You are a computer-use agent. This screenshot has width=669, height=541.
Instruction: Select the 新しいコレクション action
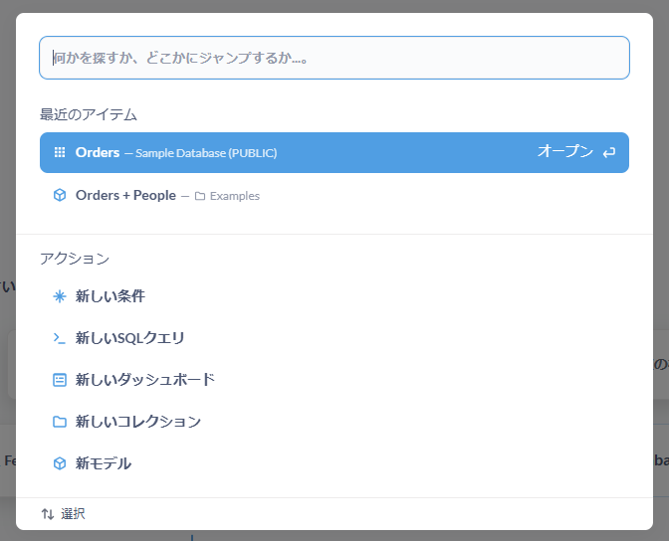tap(334, 422)
